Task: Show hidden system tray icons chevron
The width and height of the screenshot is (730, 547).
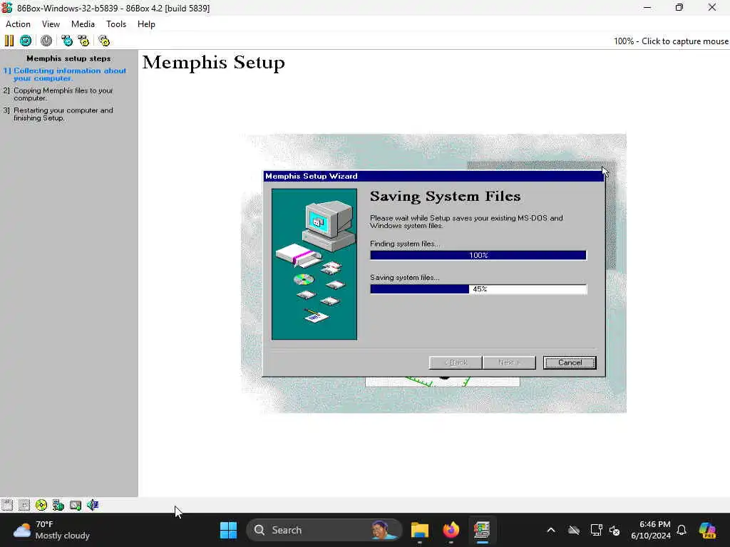Action: click(551, 530)
